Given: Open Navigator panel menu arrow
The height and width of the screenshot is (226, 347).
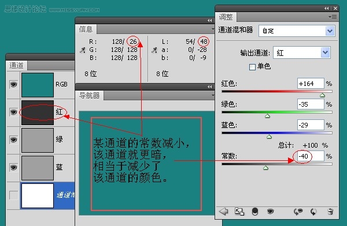Looking at the screenshot, I should [213, 95].
